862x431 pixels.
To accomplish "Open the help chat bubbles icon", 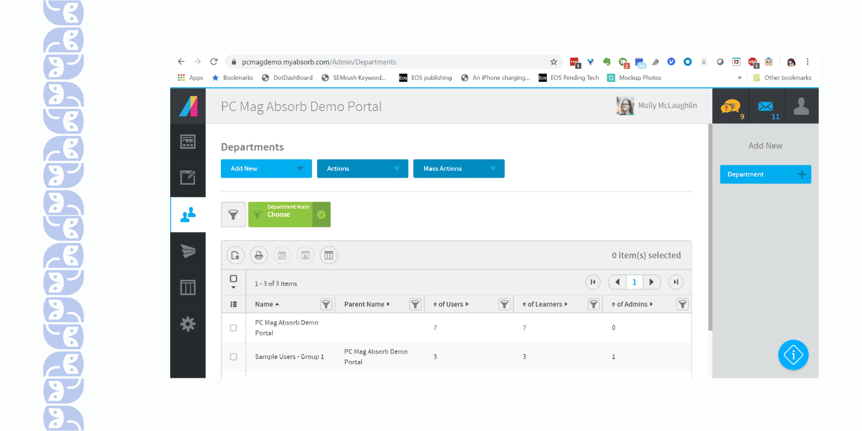I will pyautogui.click(x=731, y=107).
